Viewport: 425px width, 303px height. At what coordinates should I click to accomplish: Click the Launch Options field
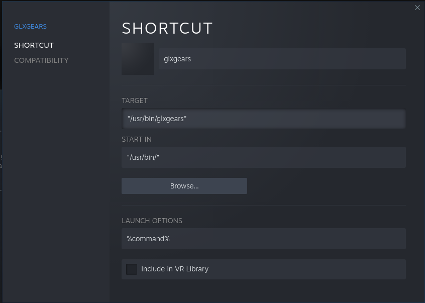tap(263, 239)
